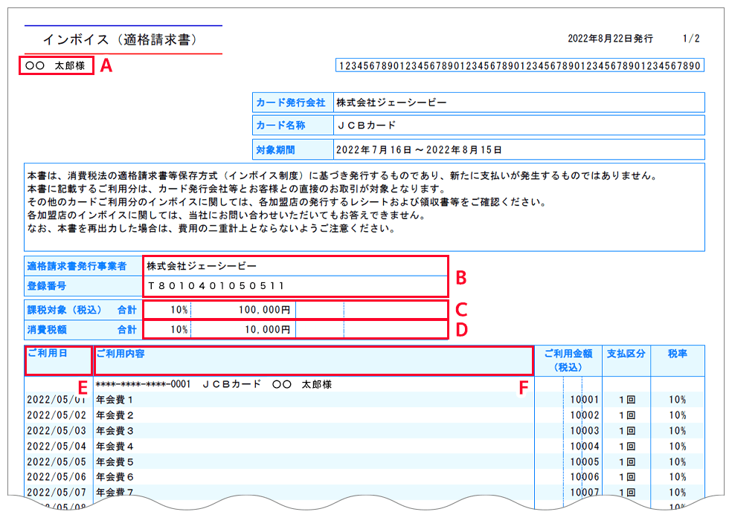Click the 年会費４ description
The height and width of the screenshot is (532, 732).
[x=115, y=447]
